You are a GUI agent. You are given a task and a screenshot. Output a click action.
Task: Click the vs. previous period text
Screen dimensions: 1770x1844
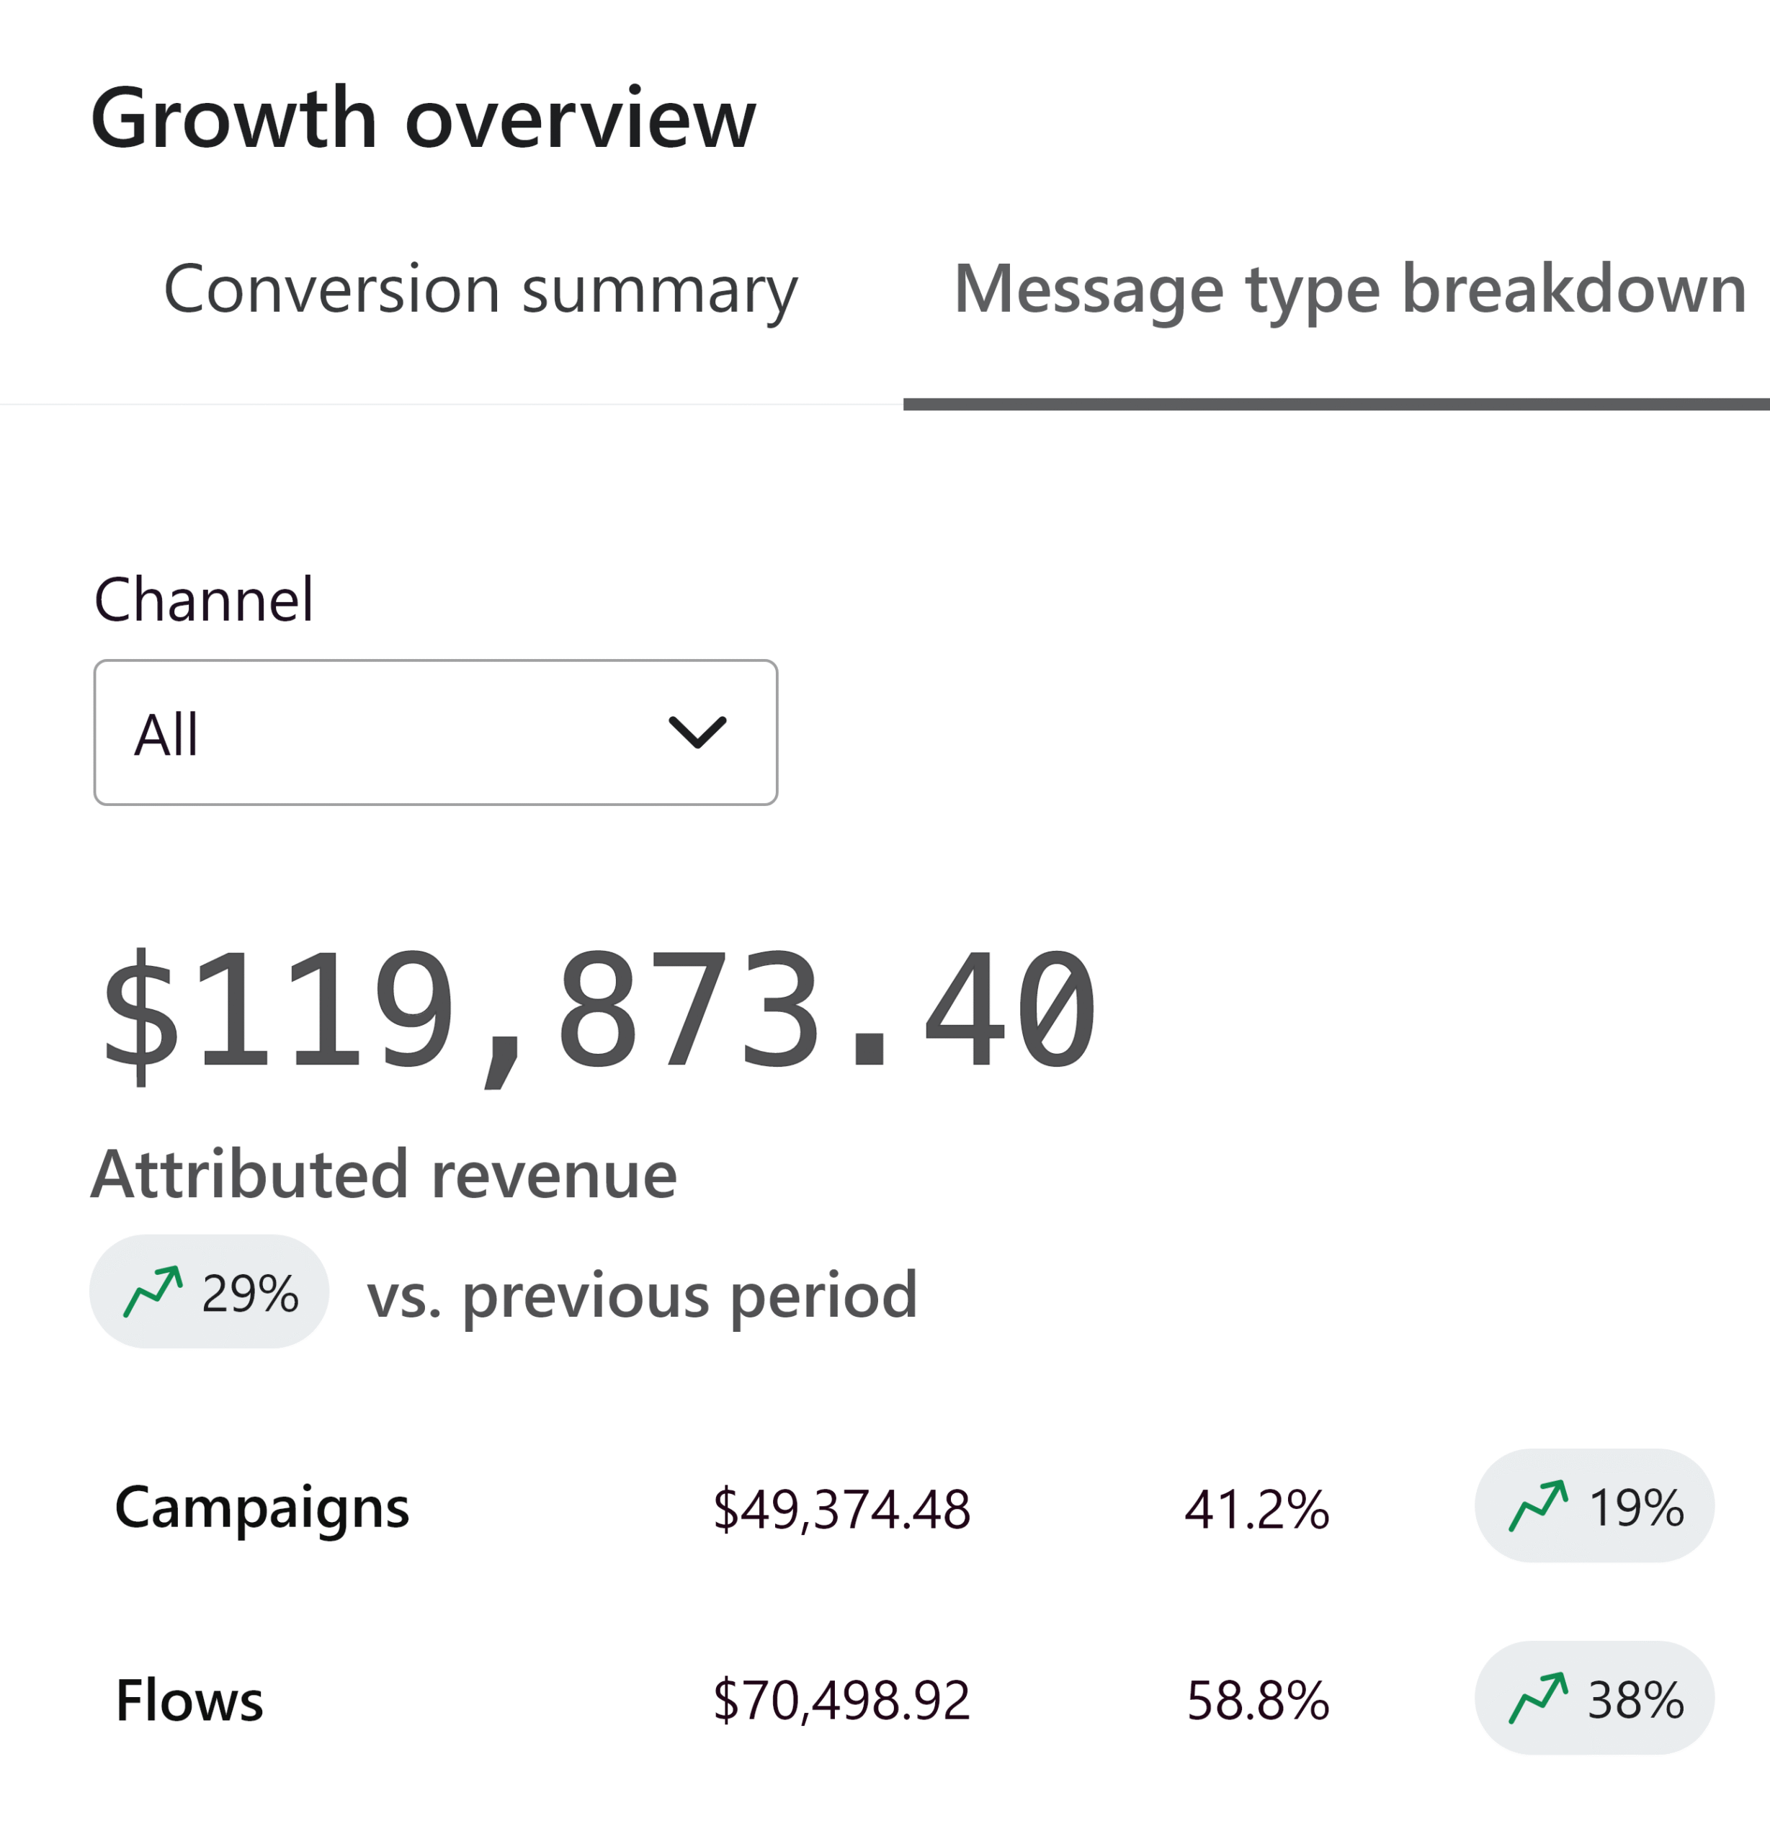coord(642,1294)
